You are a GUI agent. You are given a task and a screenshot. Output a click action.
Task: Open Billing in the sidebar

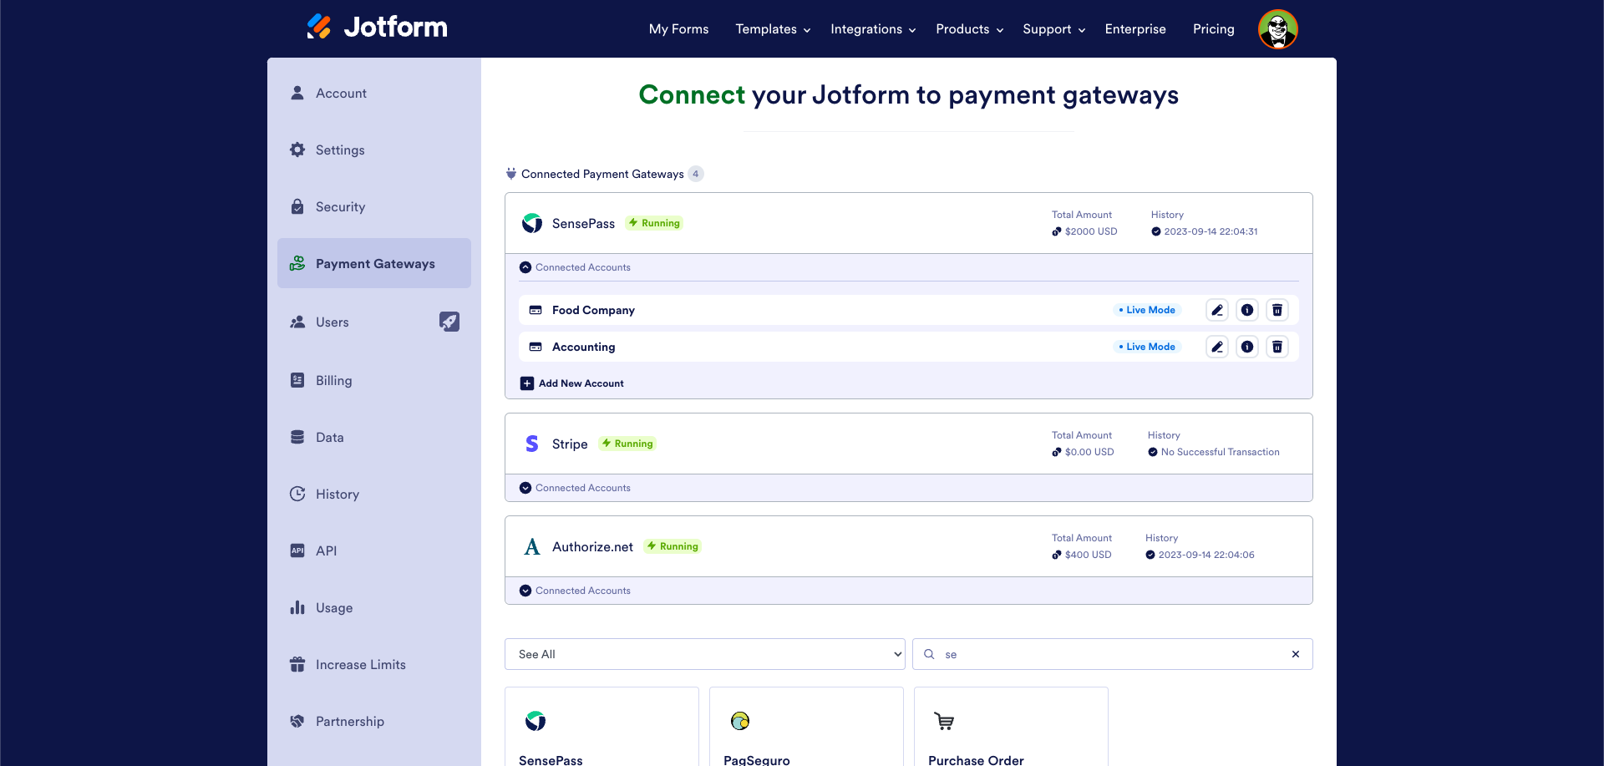(374, 380)
